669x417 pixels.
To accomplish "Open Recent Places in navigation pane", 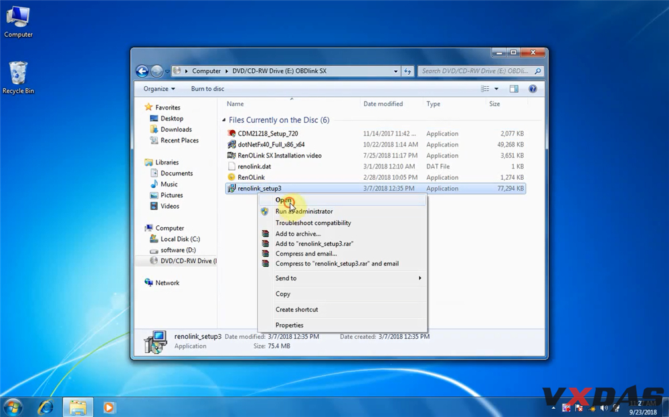I will coord(179,140).
